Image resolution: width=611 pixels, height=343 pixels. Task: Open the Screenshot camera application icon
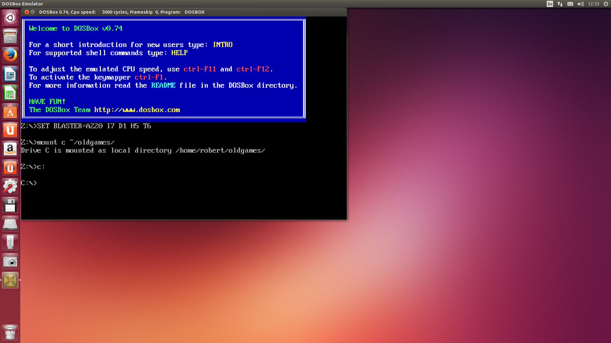pos(10,262)
